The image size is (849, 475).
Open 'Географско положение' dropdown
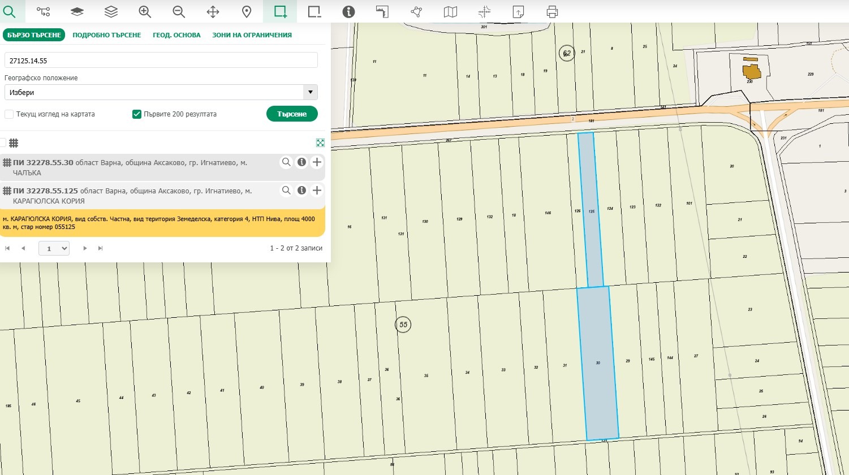coord(161,92)
